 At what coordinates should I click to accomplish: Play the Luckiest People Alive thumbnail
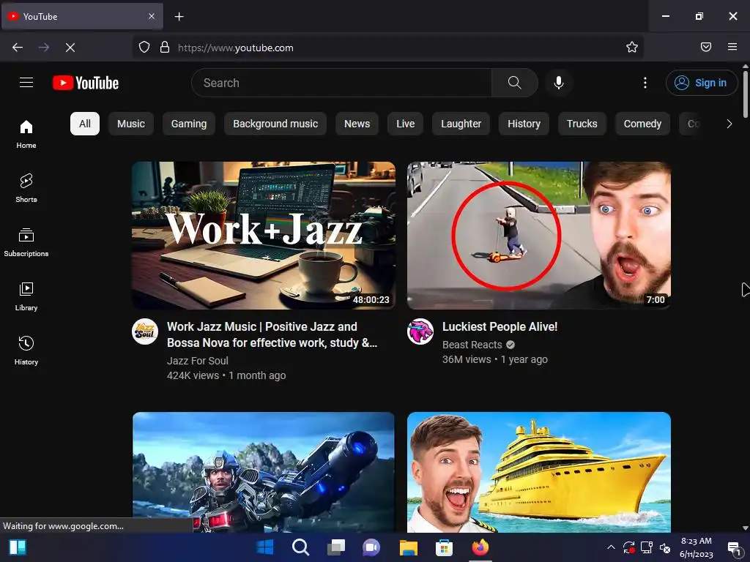tap(538, 235)
